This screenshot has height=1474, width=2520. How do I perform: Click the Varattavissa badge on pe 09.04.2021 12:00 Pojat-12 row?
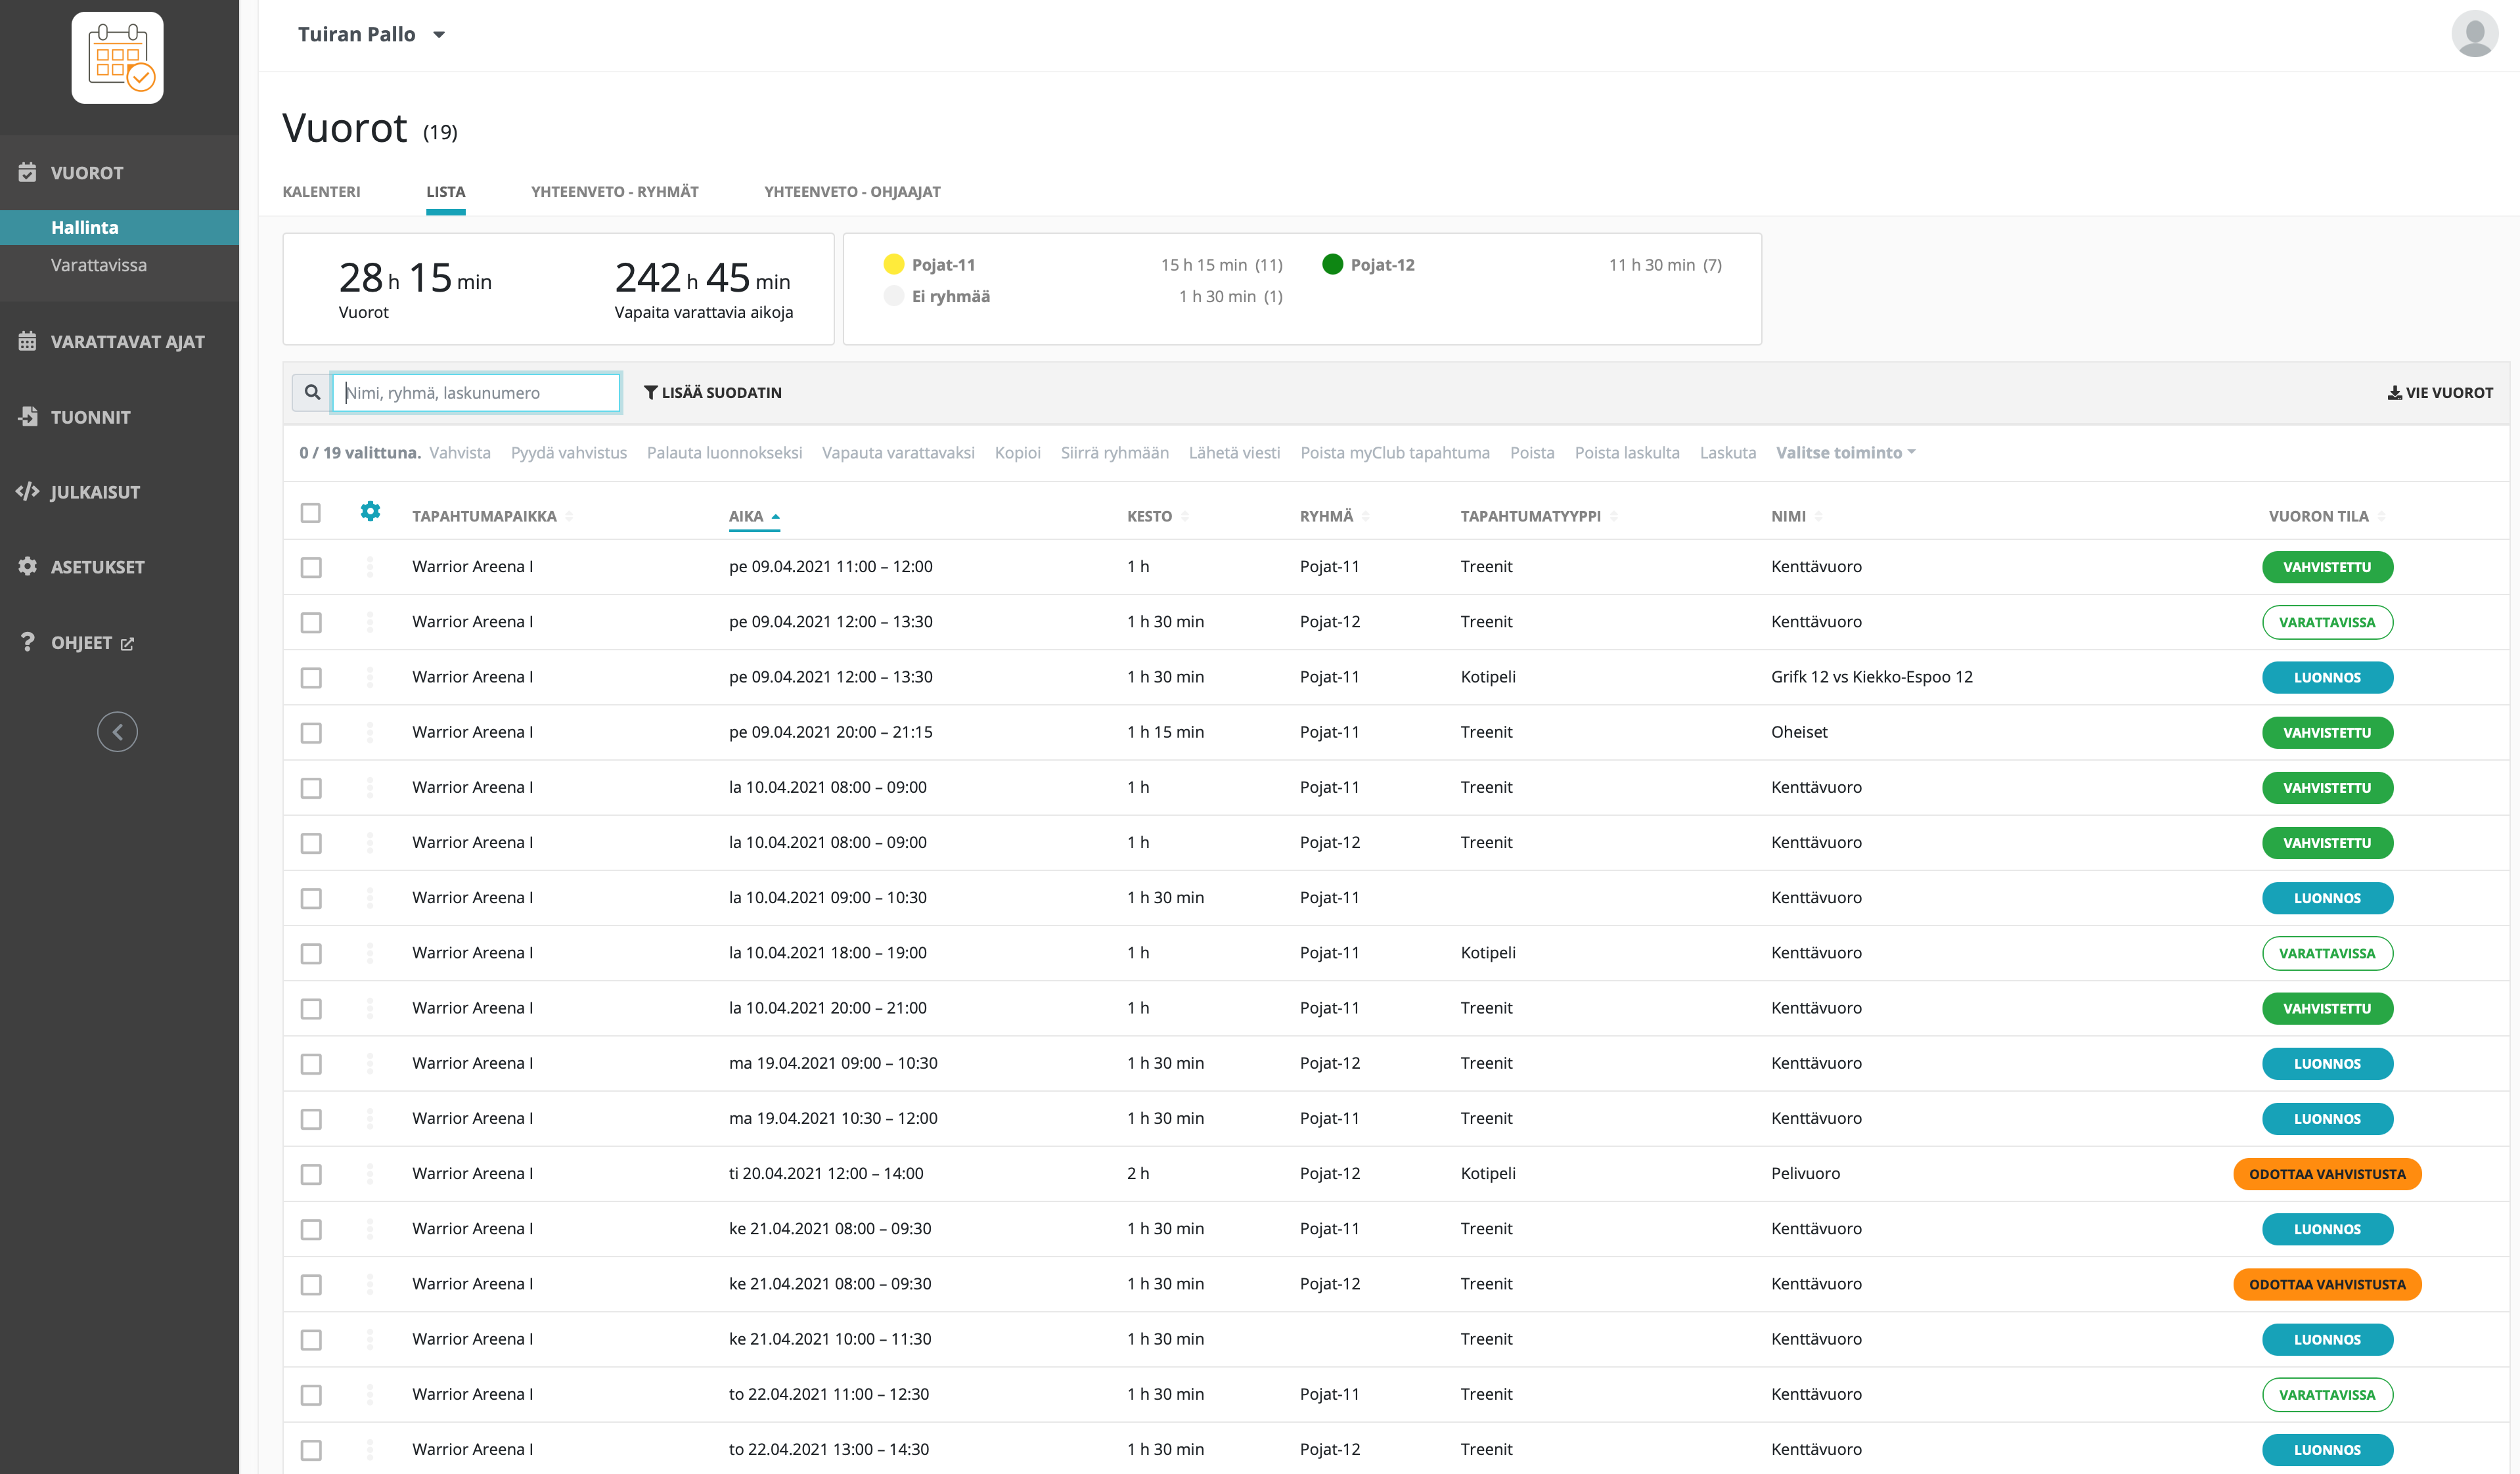[x=2327, y=622]
